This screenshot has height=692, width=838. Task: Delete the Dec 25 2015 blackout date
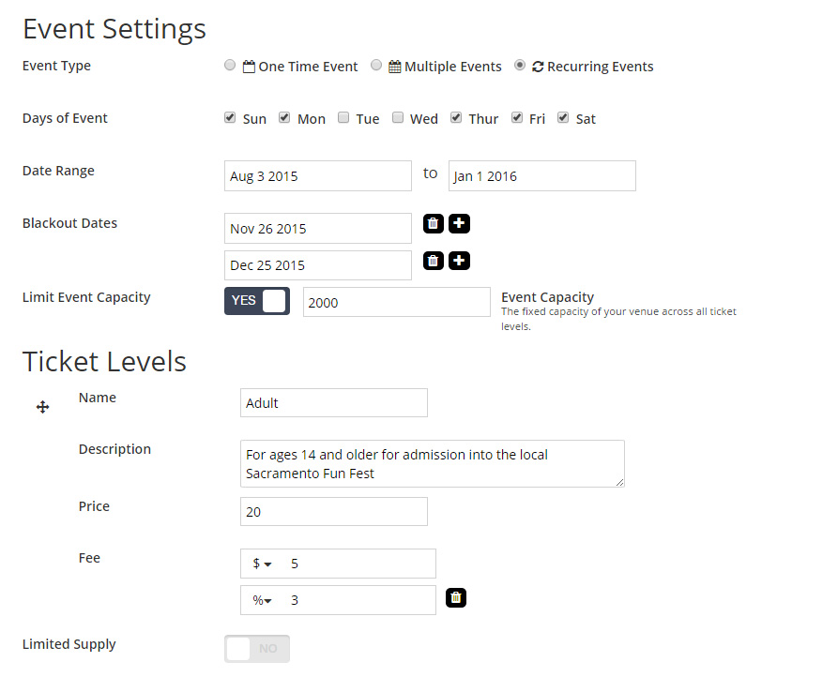[x=433, y=261]
